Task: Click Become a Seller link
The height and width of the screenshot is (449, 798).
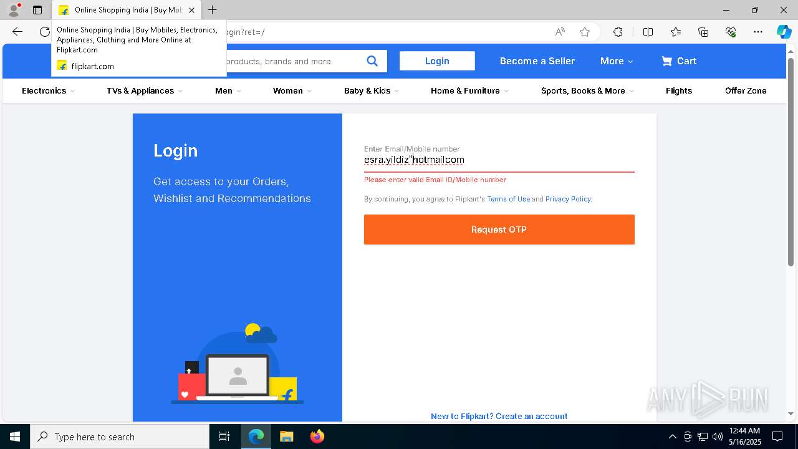Action: (537, 61)
